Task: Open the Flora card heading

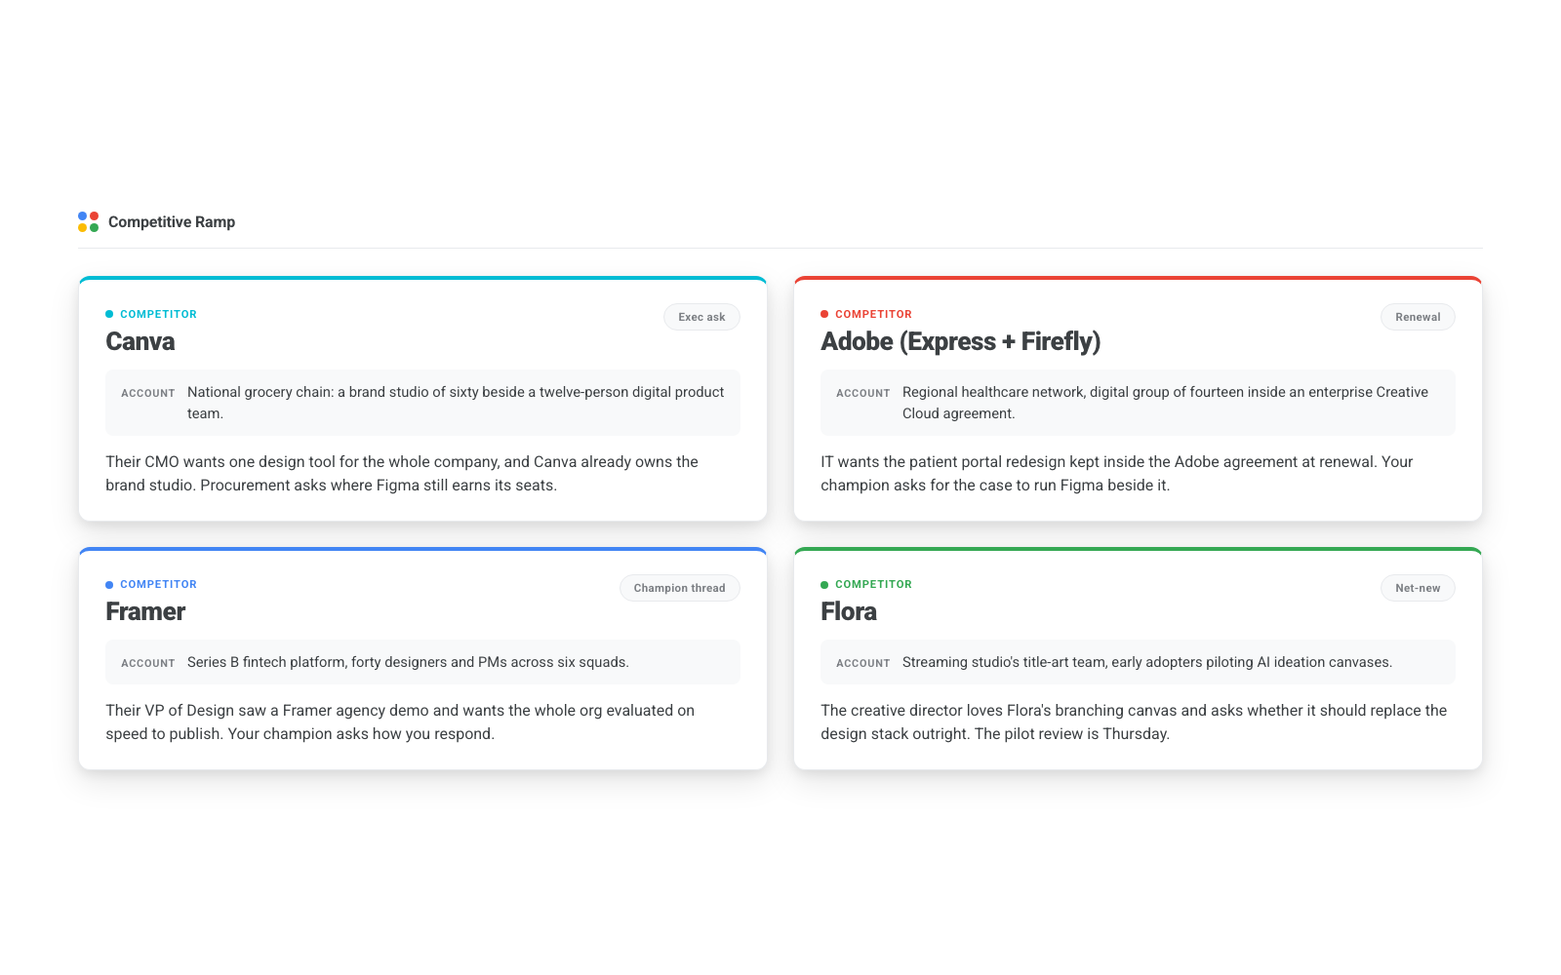Action: (849, 611)
